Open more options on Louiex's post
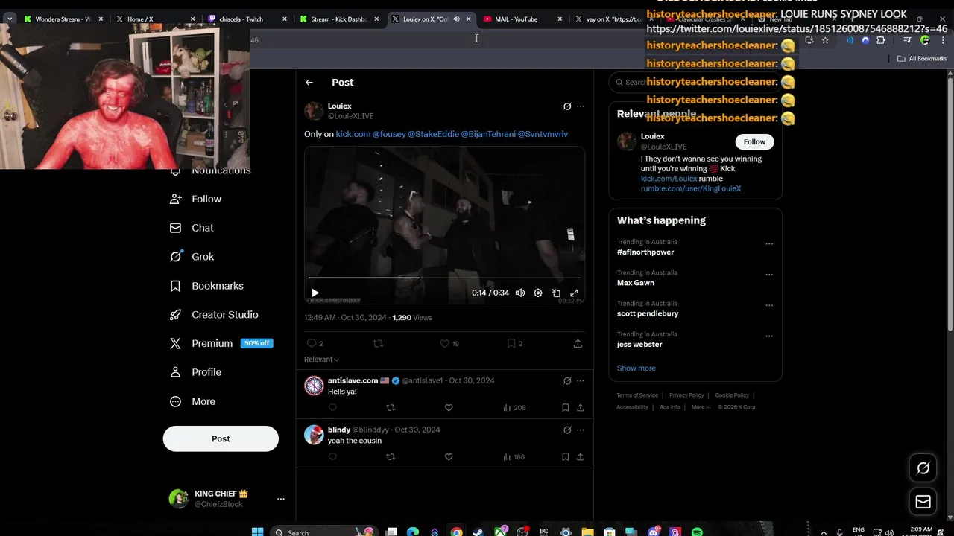954x536 pixels. pyautogui.click(x=581, y=106)
